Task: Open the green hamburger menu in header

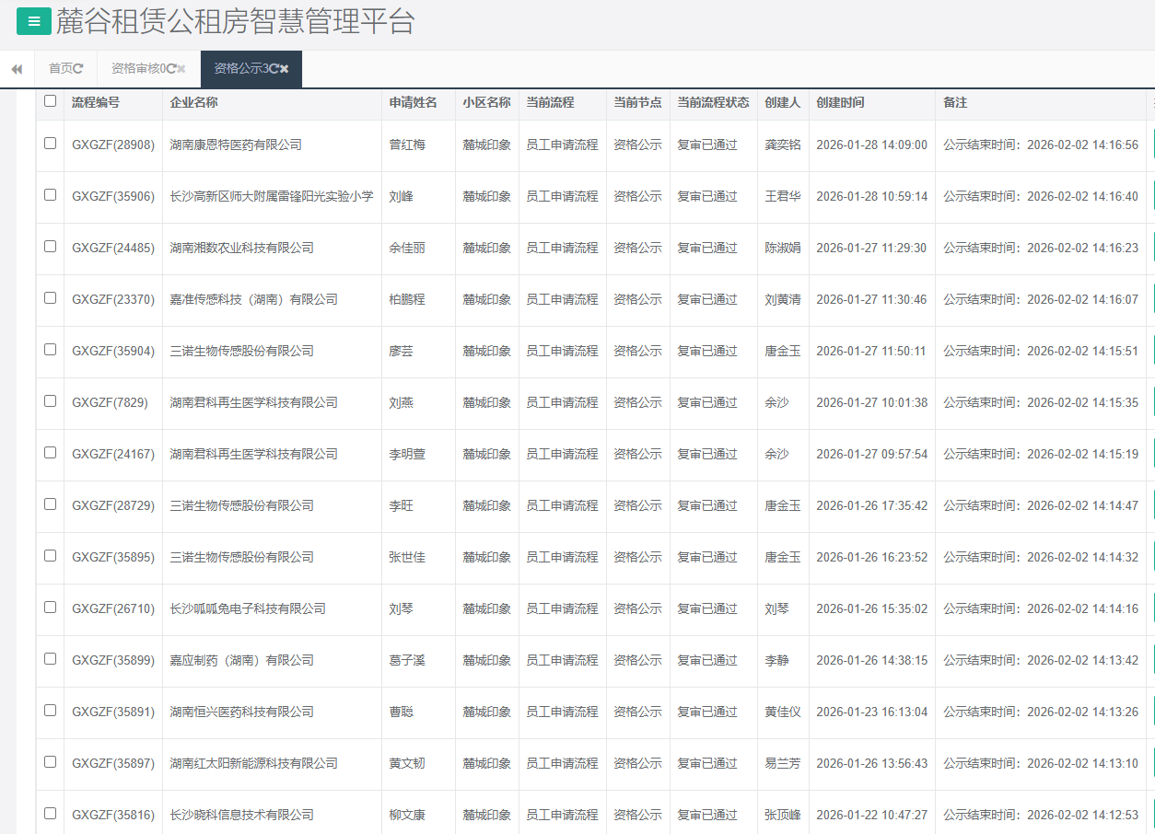Action: [33, 20]
